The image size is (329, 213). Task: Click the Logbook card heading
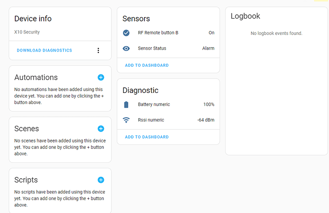pos(246,16)
